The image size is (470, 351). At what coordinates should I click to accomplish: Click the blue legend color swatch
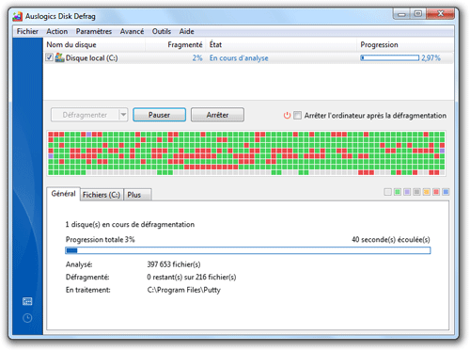click(x=446, y=192)
